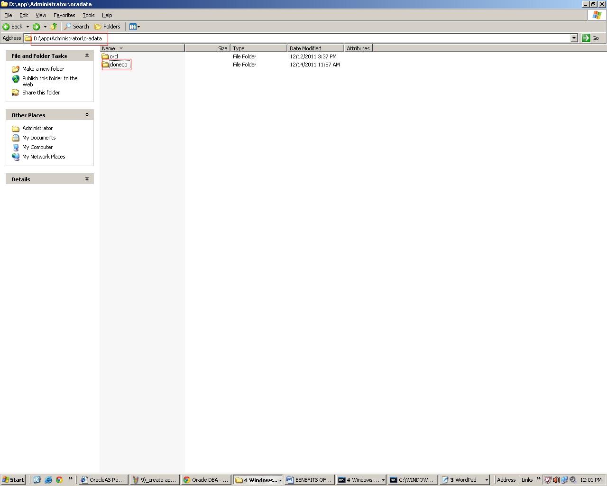Image resolution: width=607 pixels, height=486 pixels.
Task: Open My Documents from Other Places
Action: pyautogui.click(x=38, y=138)
